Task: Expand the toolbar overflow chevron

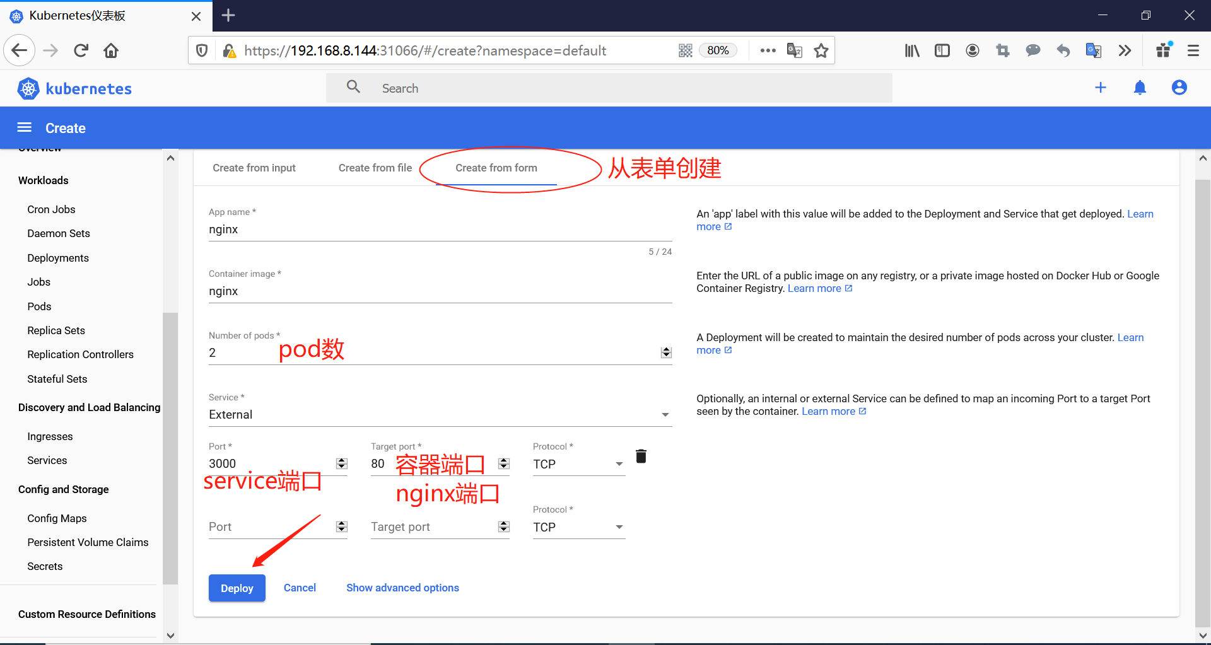Action: pyautogui.click(x=1125, y=50)
